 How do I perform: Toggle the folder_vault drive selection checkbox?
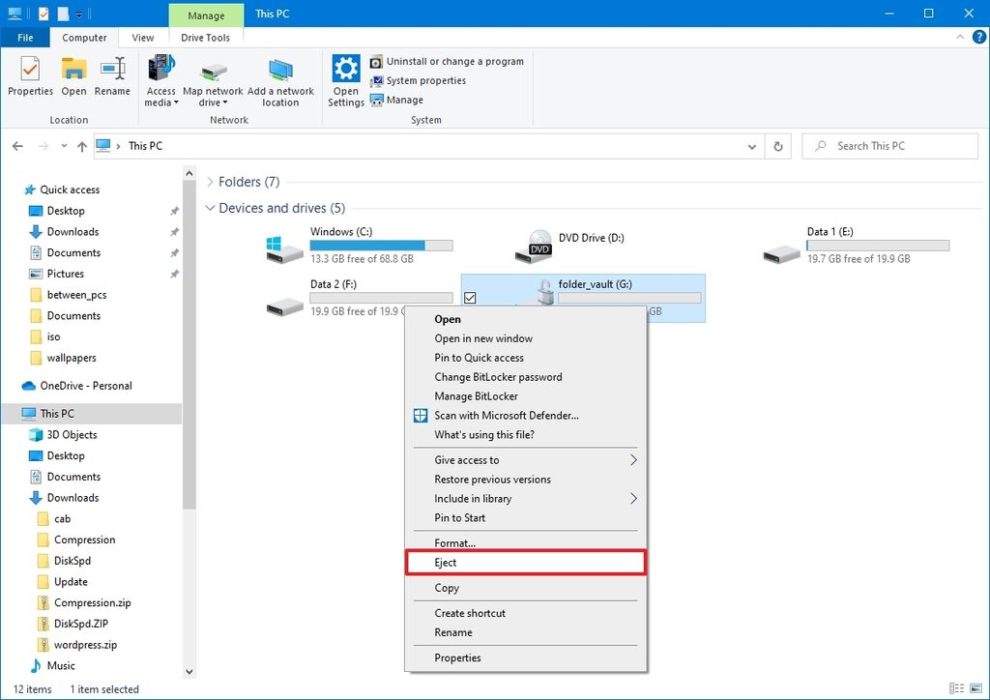click(x=470, y=298)
